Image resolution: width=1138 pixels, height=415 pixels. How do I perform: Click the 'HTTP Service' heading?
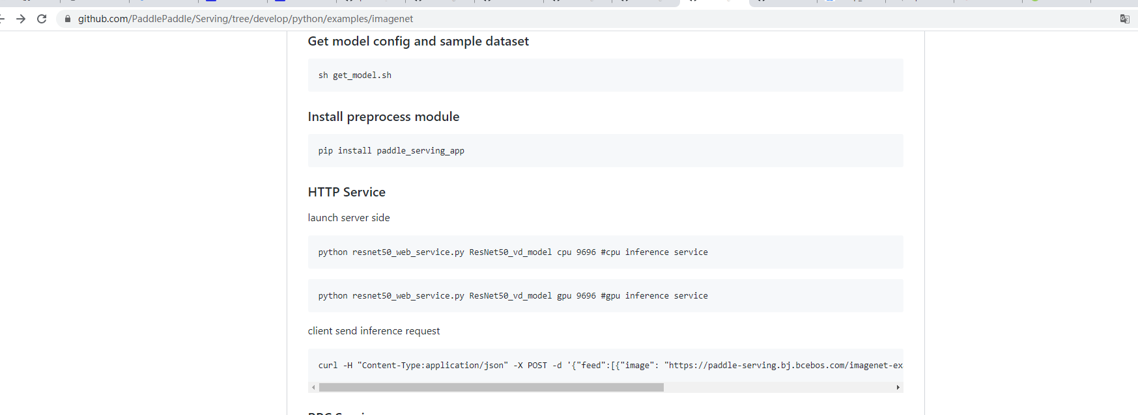point(347,193)
